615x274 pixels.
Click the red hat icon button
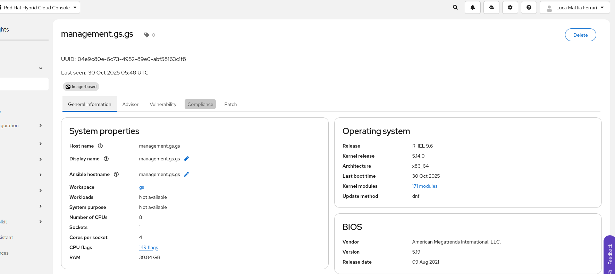click(x=491, y=7)
